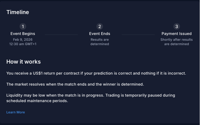Image resolution: width=200 pixels, height=125 pixels.
Task: Click the Event Begins label
Action: pos(23,34)
